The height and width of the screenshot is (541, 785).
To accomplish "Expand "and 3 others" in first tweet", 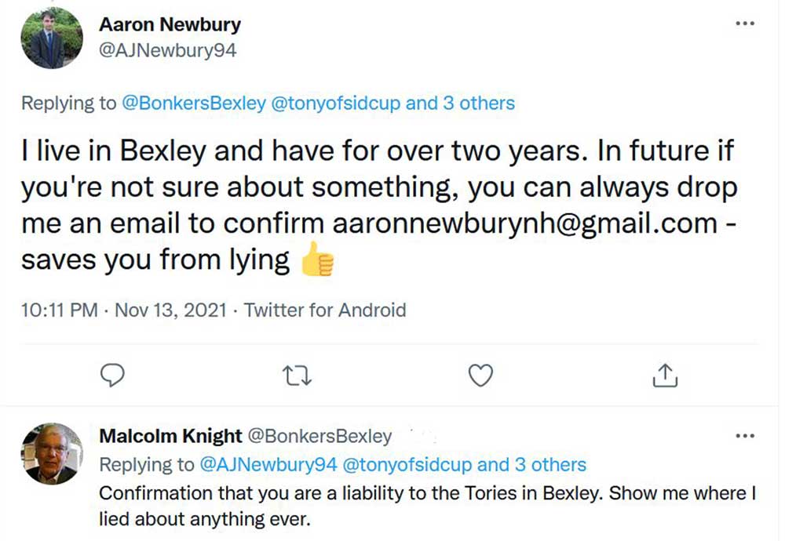I will coord(460,103).
